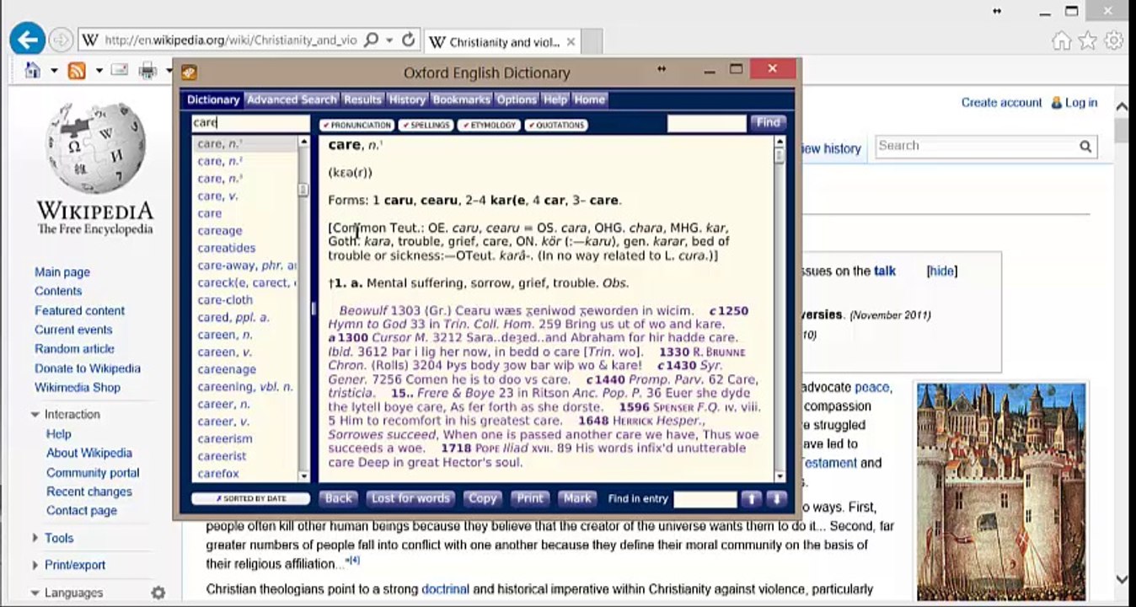Click the Find button in dictionary
This screenshot has height=607, width=1136.
point(768,123)
